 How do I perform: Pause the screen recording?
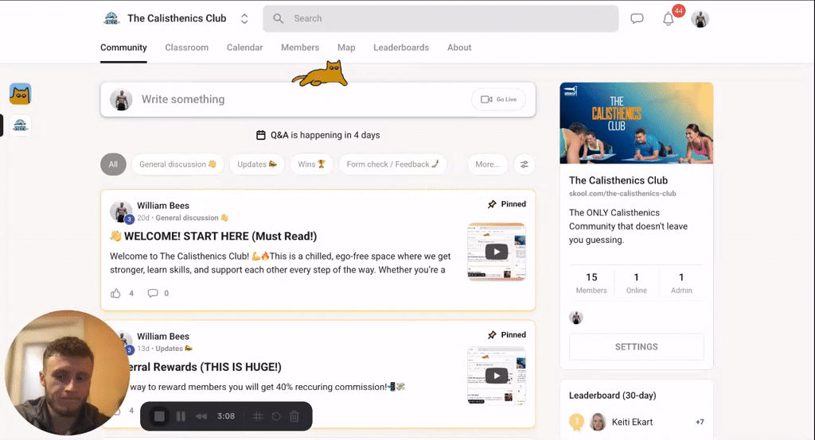(181, 416)
